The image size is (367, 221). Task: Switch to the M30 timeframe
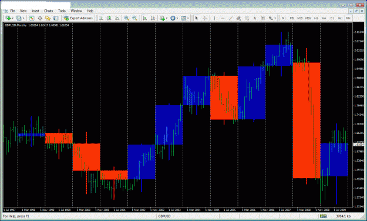308,18
